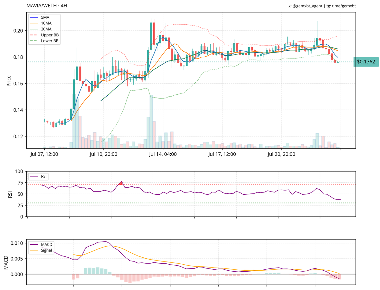Click the RSI overbought peak shaded red

(120, 183)
